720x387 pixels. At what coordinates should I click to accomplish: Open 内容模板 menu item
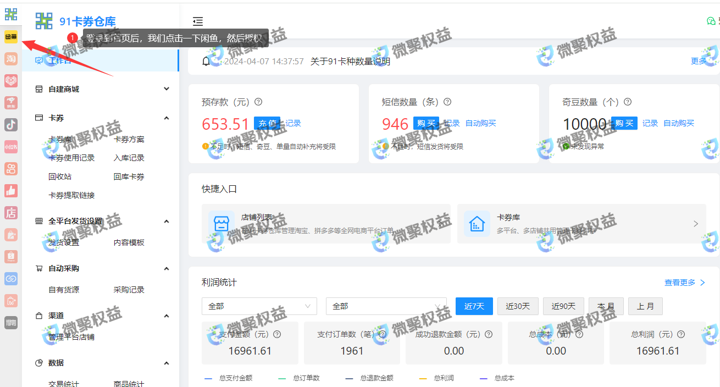[x=129, y=242]
